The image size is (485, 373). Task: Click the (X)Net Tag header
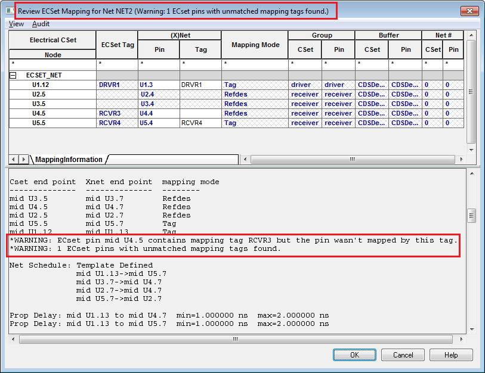point(201,49)
